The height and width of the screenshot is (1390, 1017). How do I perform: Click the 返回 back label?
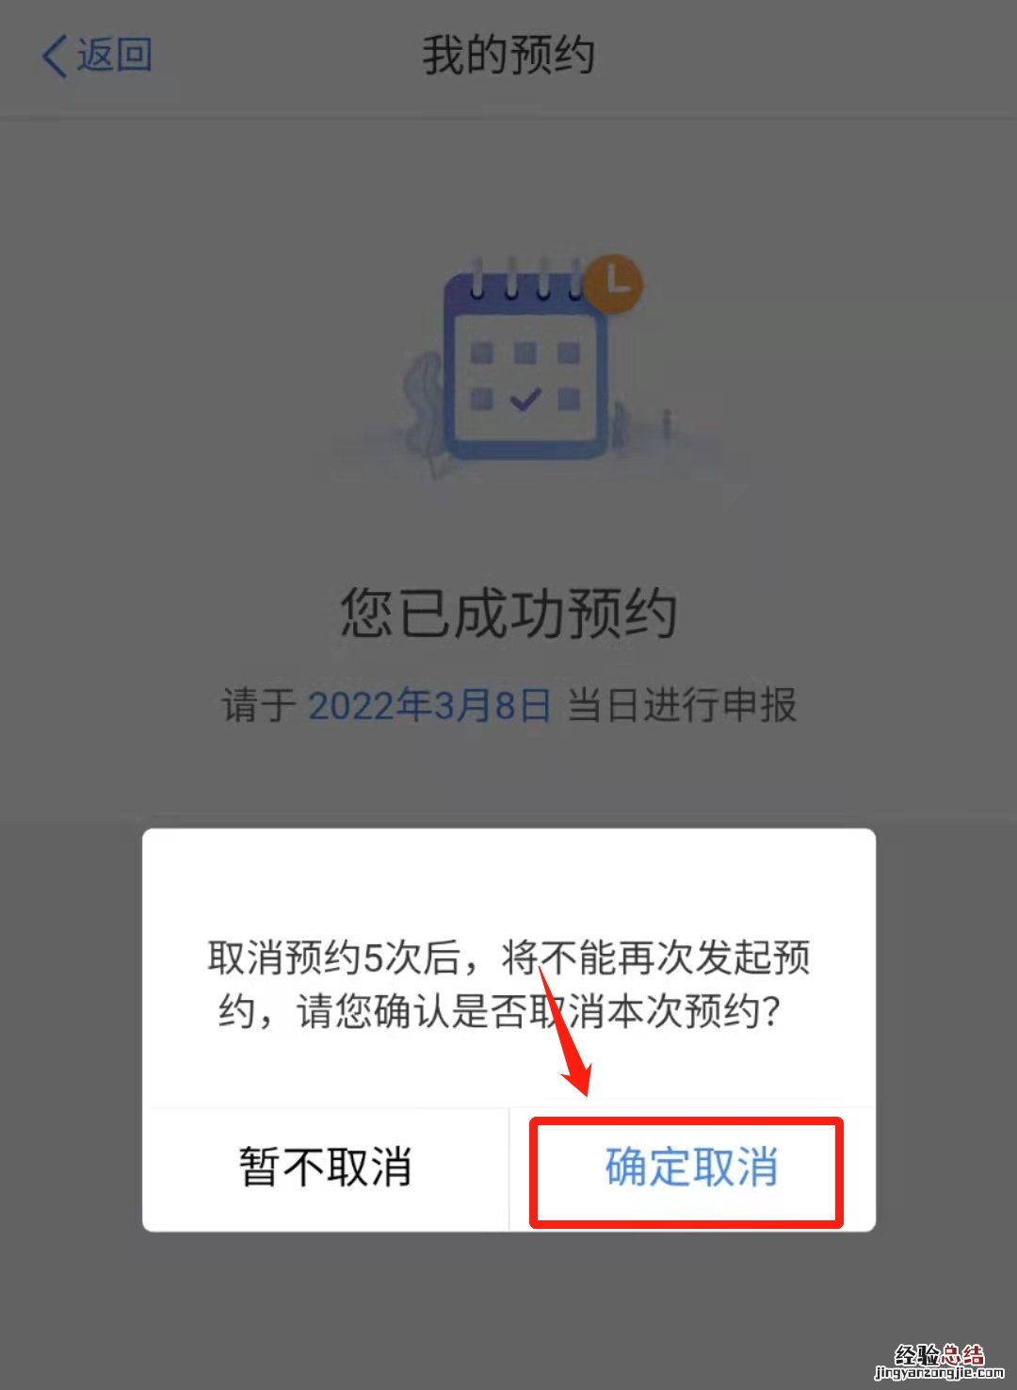coord(114,56)
